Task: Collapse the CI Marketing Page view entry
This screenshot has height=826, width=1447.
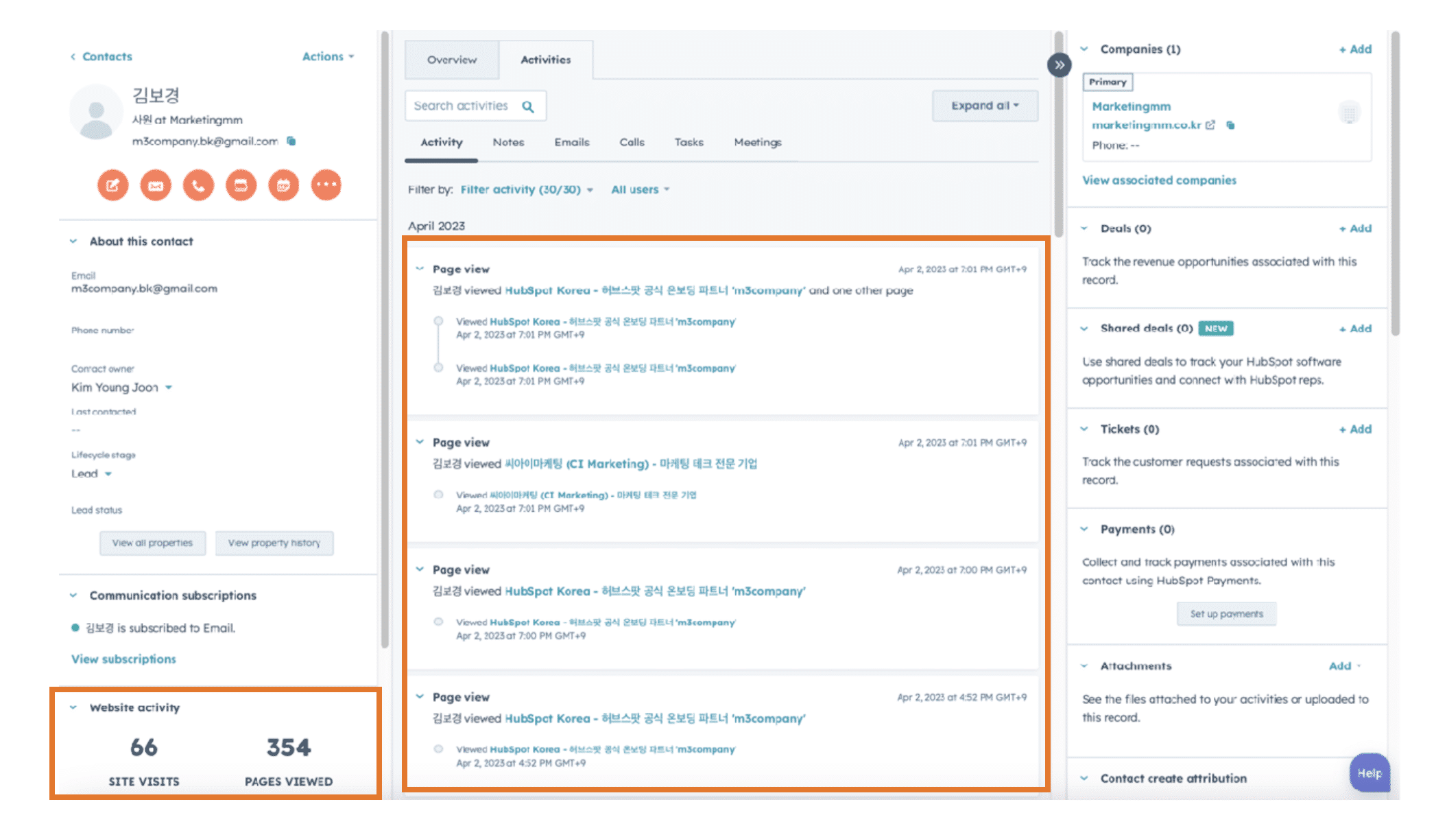Action: click(420, 442)
